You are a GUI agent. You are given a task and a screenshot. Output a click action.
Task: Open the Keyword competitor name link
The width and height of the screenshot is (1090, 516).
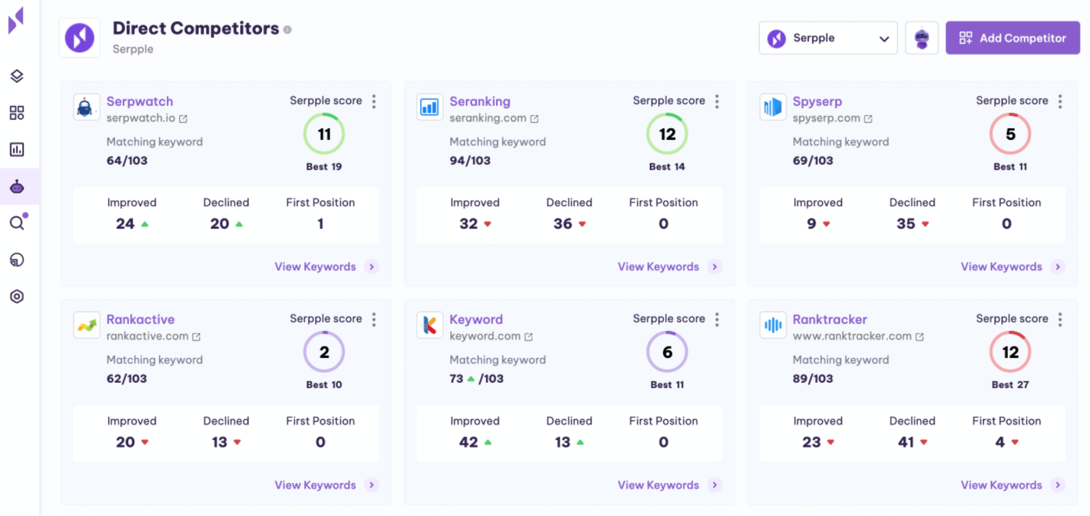[476, 320]
